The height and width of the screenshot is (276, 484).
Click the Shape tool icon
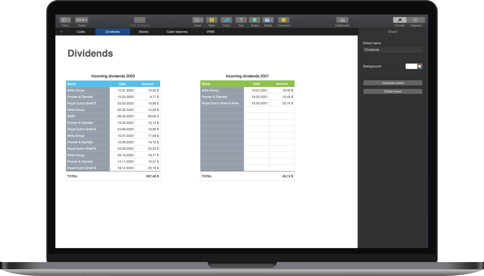254,20
